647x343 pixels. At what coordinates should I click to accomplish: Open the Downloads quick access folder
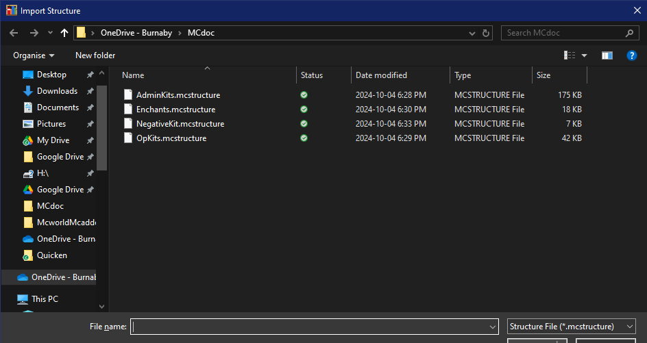pyautogui.click(x=56, y=91)
